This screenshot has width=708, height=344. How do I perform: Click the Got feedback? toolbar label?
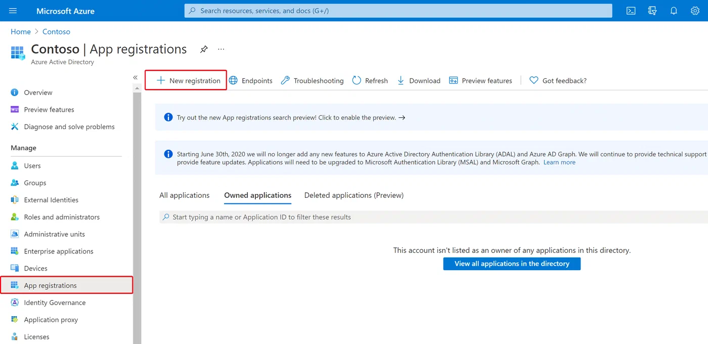(564, 80)
